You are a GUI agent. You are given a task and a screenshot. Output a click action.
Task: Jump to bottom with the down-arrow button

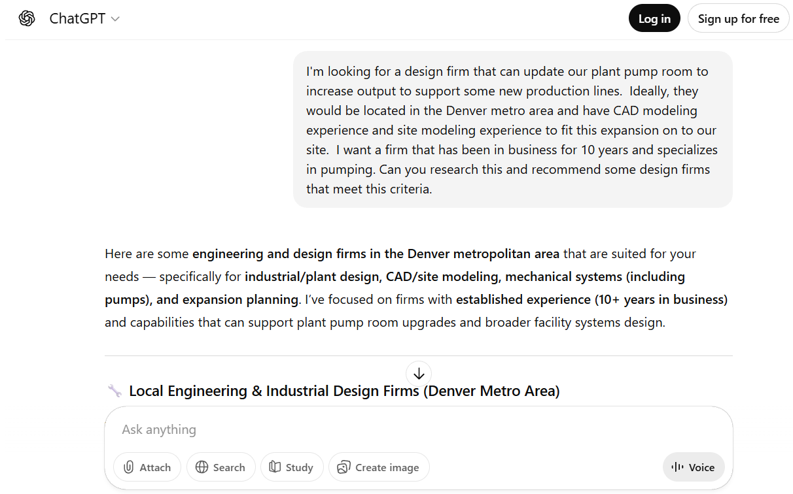tap(419, 374)
